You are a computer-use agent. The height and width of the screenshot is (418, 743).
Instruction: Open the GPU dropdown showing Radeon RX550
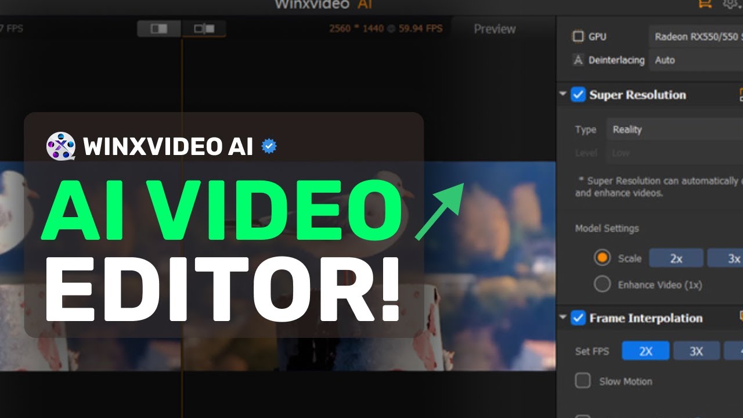(695, 37)
